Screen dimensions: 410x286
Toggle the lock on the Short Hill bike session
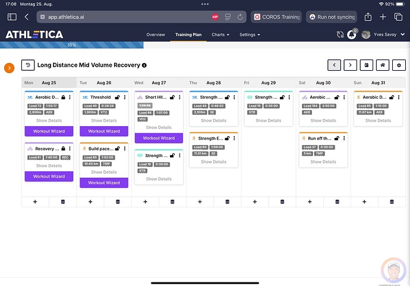(172, 97)
